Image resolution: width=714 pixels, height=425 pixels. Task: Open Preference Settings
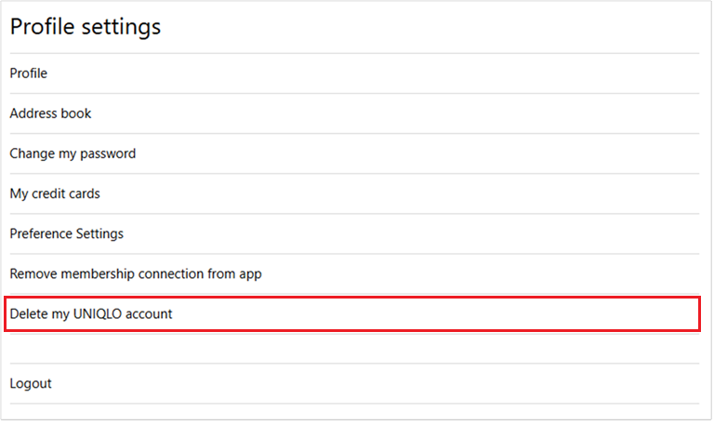coord(67,233)
